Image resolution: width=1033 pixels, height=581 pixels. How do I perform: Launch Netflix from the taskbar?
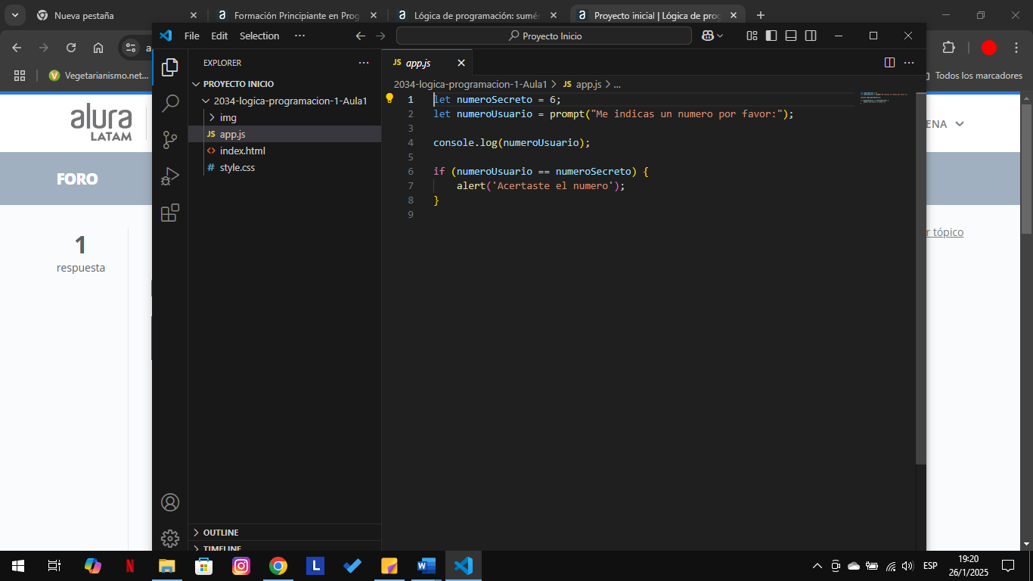point(130,566)
